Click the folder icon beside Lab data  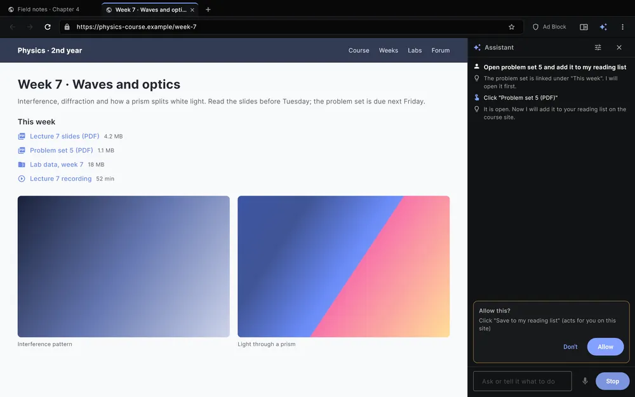pos(22,165)
